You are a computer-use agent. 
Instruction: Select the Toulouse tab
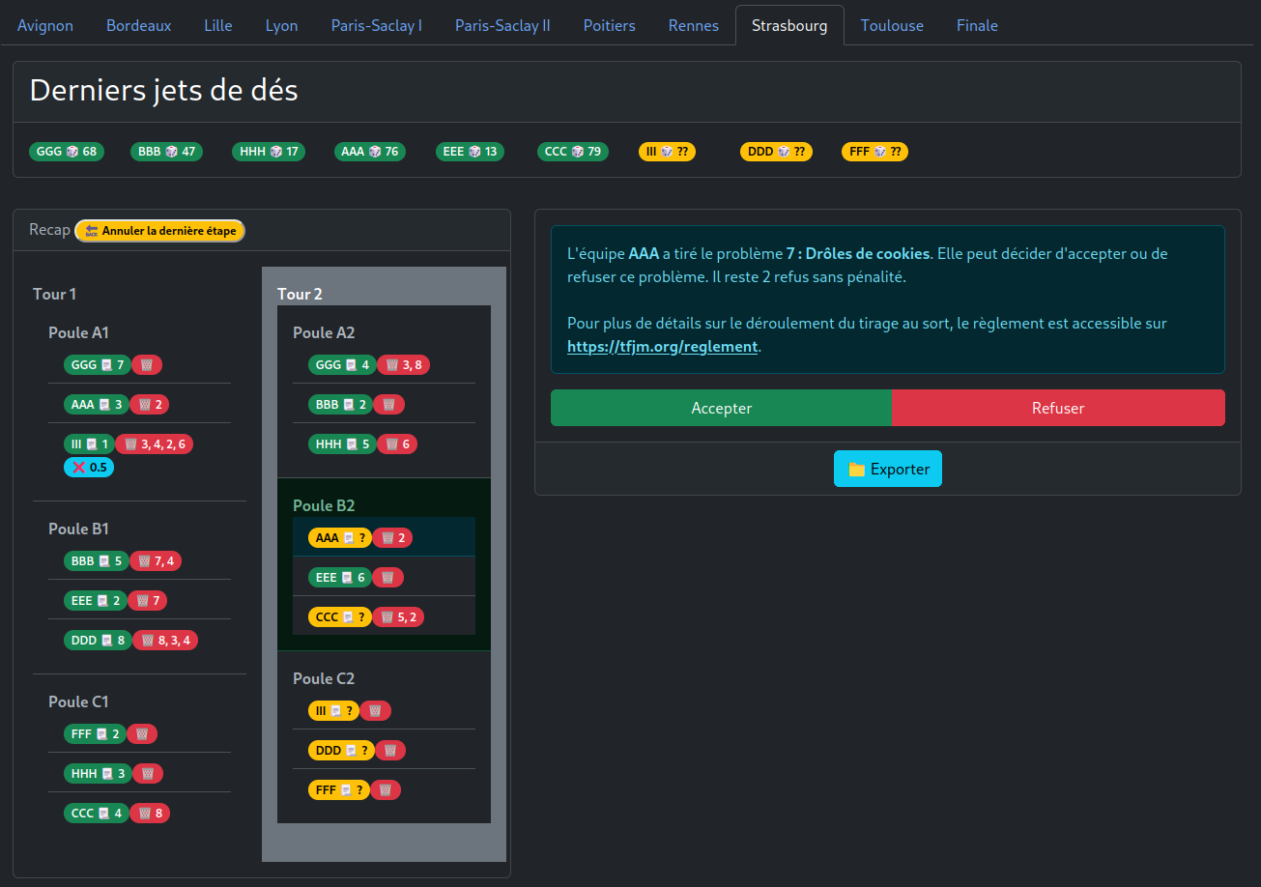click(x=892, y=25)
